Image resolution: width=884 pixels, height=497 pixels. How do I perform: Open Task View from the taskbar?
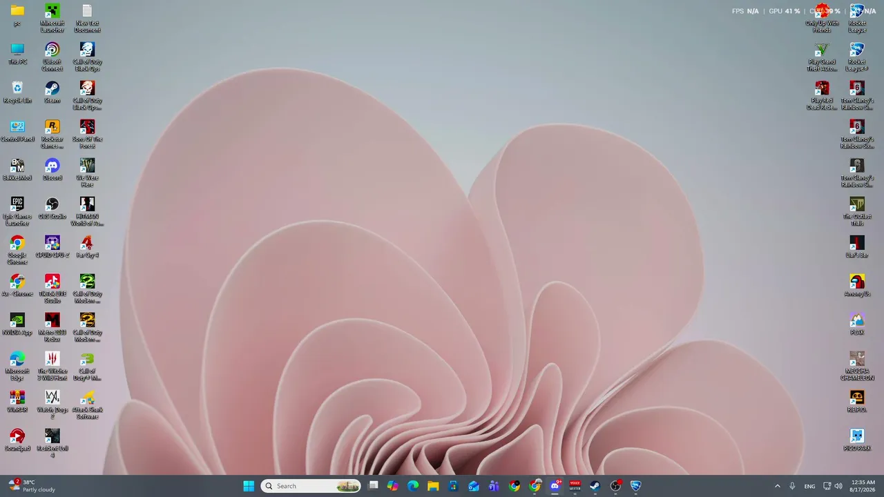pos(373,486)
